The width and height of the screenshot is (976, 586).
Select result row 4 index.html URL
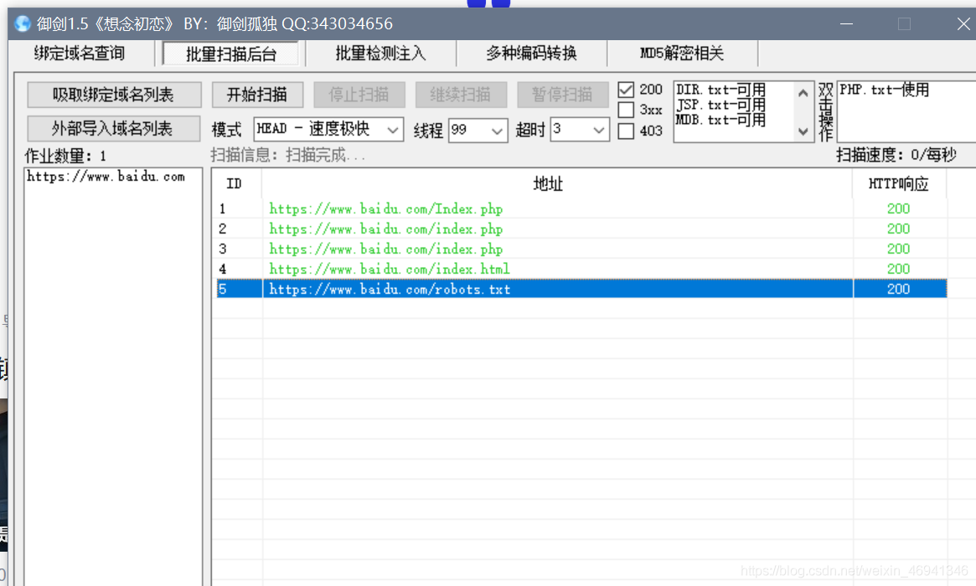[x=389, y=269]
